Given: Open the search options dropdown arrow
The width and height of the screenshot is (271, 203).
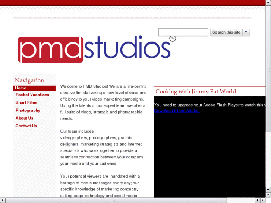Looking at the screenshot, I should click(246, 32).
